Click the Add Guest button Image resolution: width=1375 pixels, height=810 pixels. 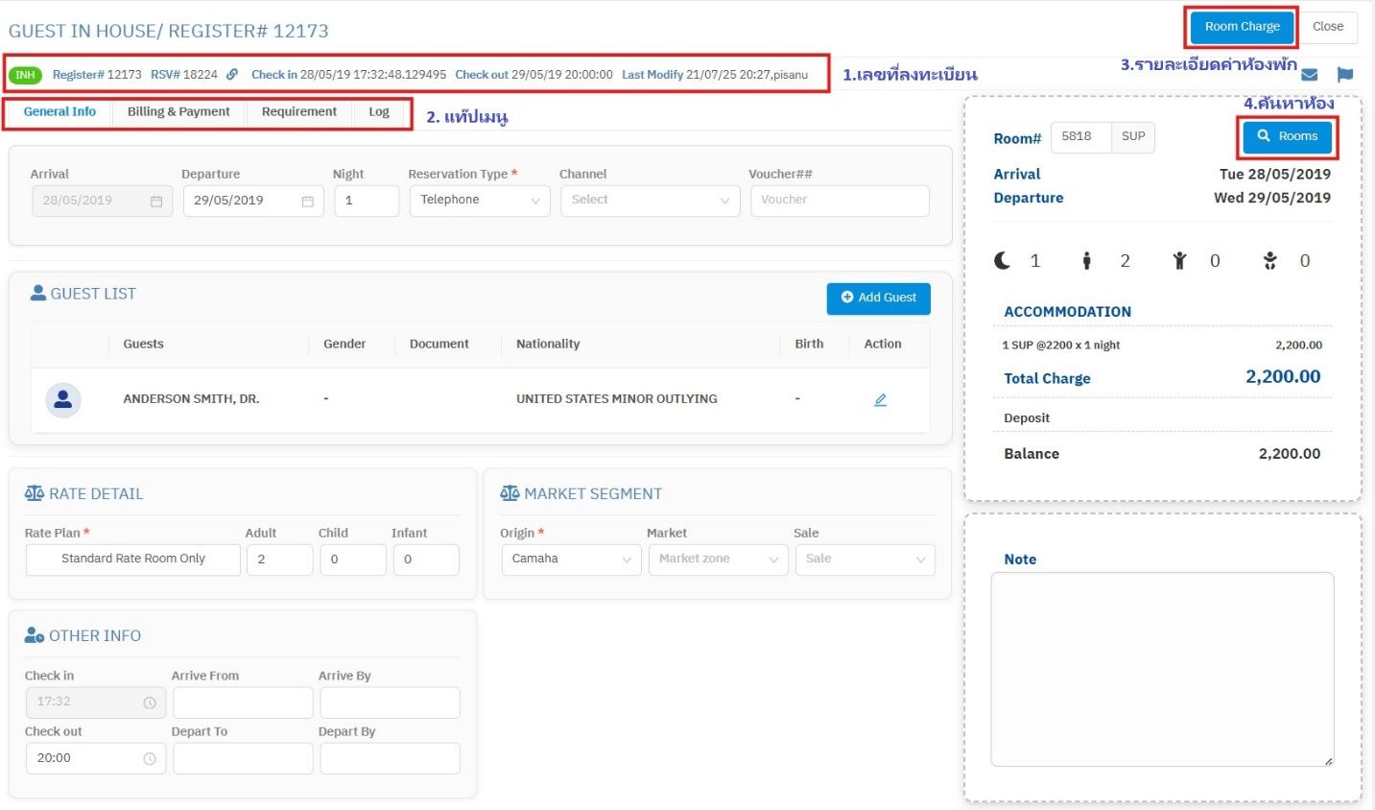(x=878, y=298)
